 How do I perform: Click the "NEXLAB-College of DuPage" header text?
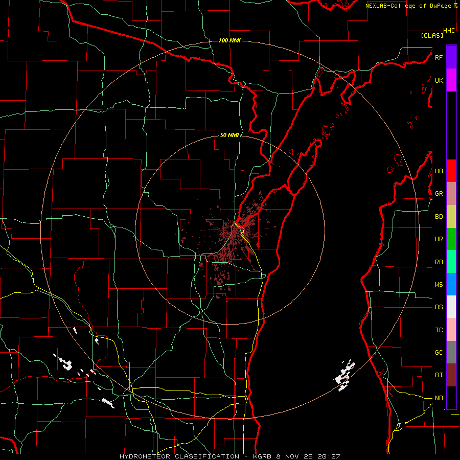[408, 6]
